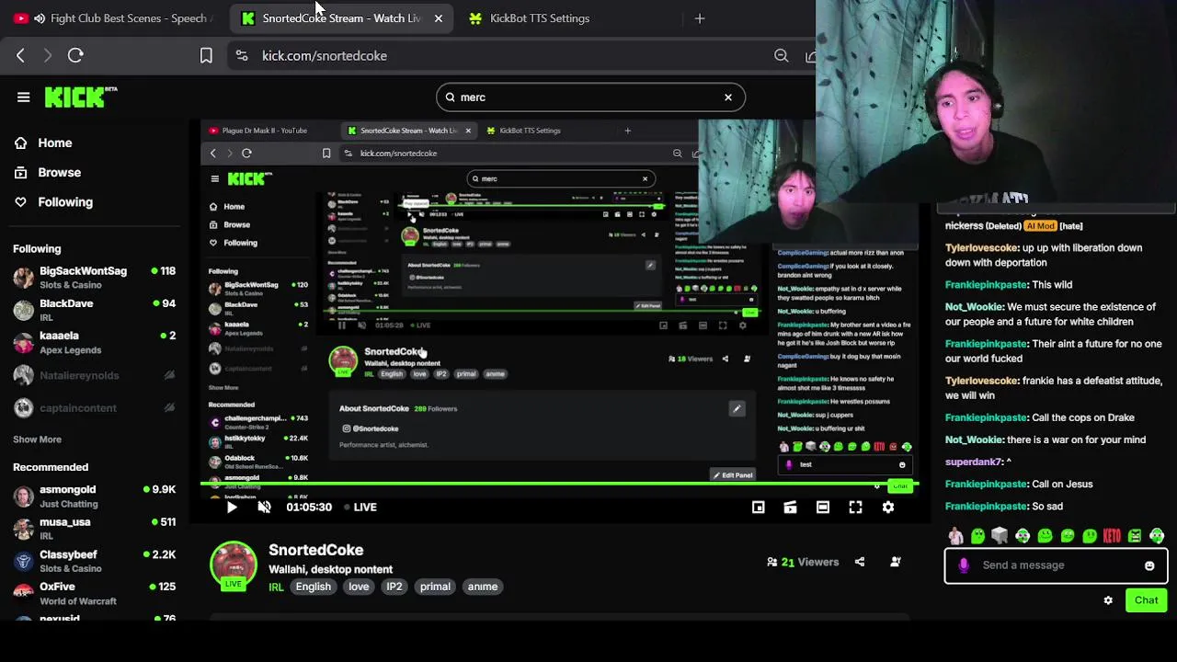Open asmongold recommended channel
The image size is (1177, 662).
[x=94, y=496]
